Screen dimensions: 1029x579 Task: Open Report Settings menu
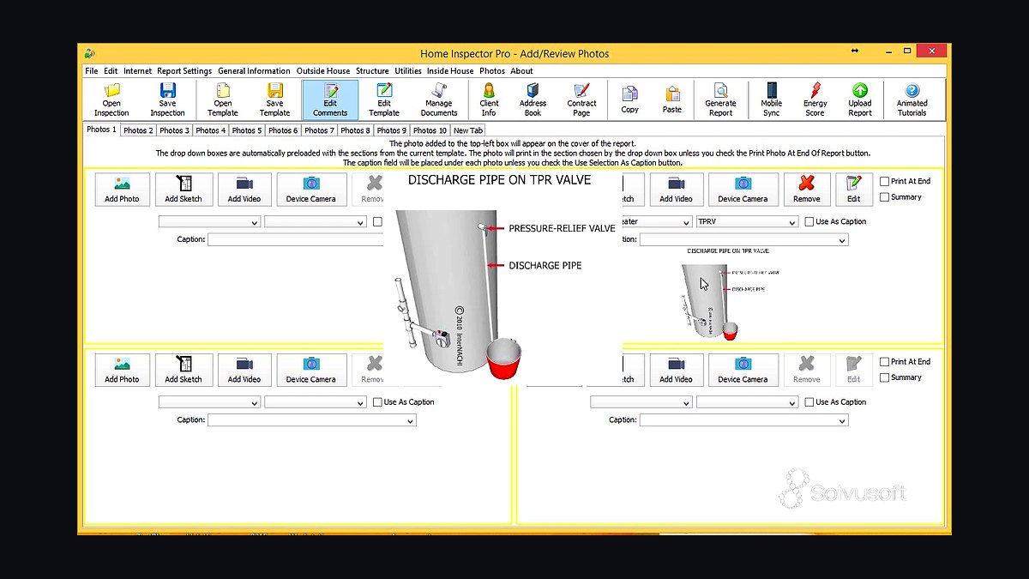[x=184, y=71]
